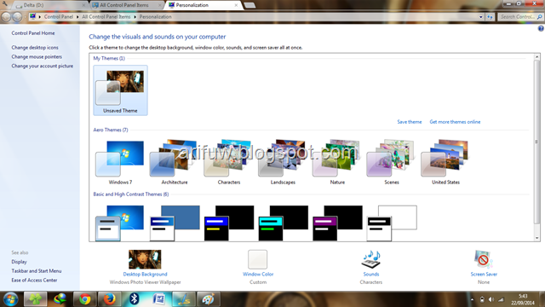Screen dimensions: 545x307
Task: Expand the Control Panel breadcrumb arrow
Action: click(x=77, y=17)
